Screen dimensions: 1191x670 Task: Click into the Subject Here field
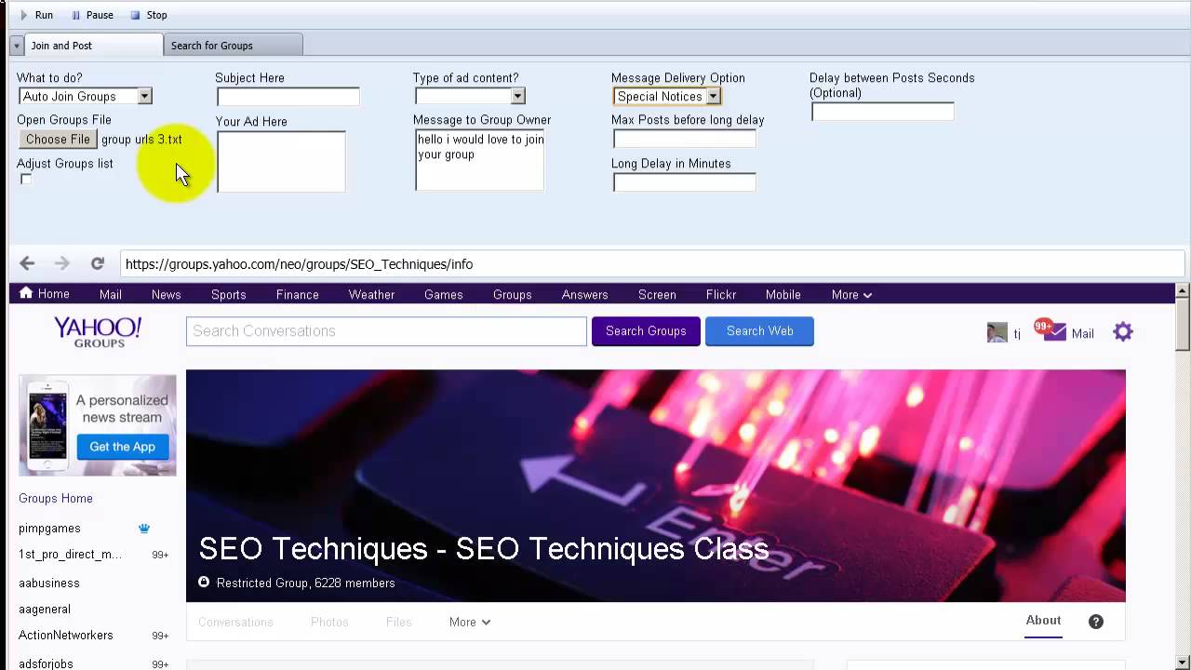[288, 97]
